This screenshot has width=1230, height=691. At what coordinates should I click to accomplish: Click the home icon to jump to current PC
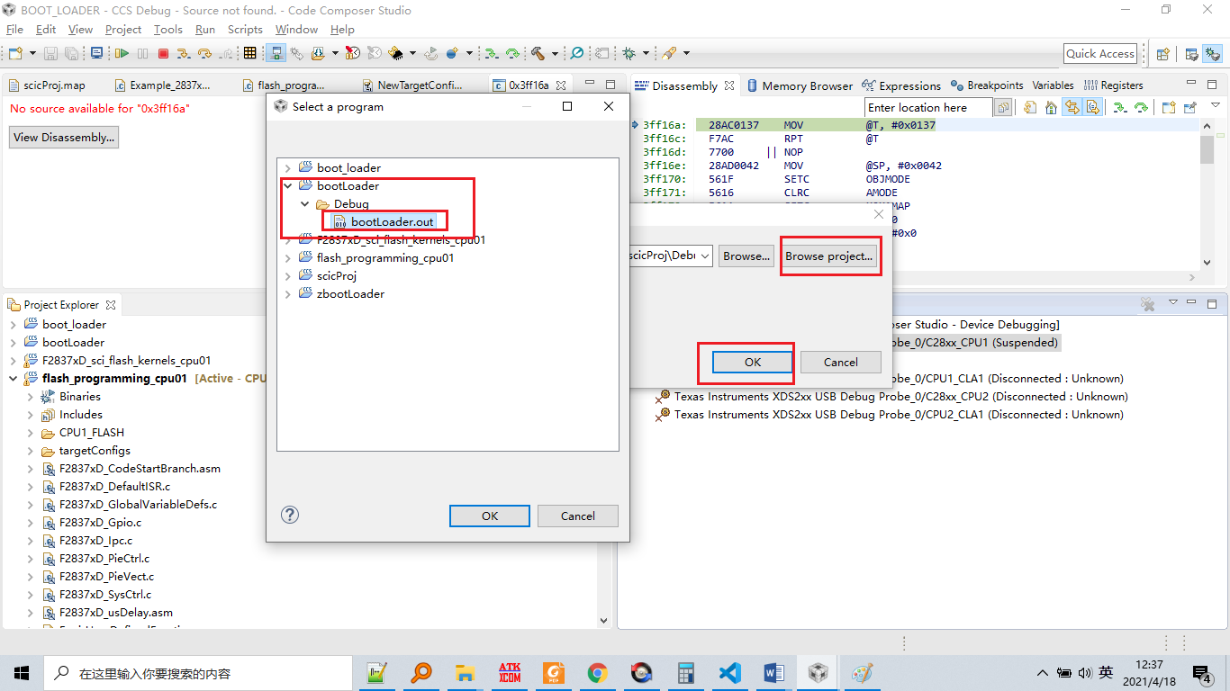1051,106
